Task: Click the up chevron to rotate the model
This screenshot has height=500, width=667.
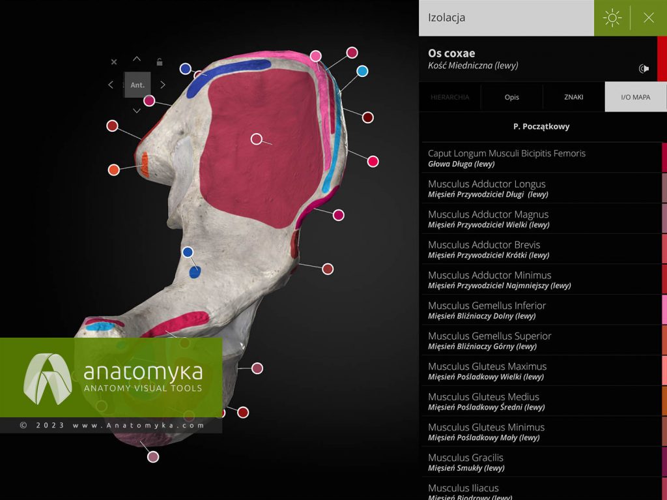Action: pyautogui.click(x=137, y=59)
